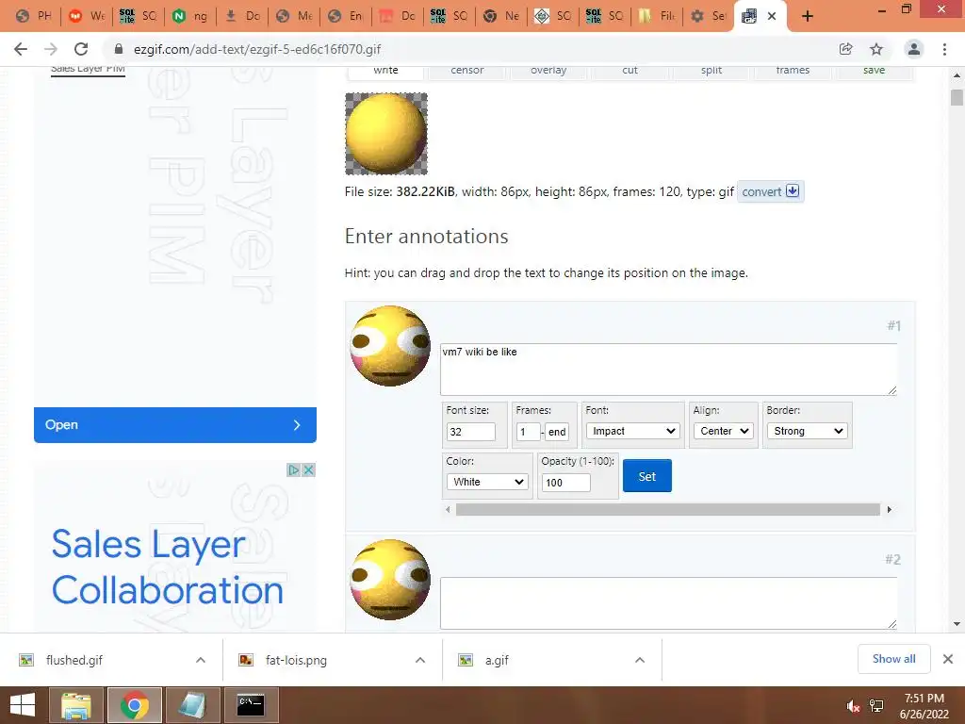Expand the flushed.gif download options chevron
This screenshot has height=724, width=965.
pos(201,660)
